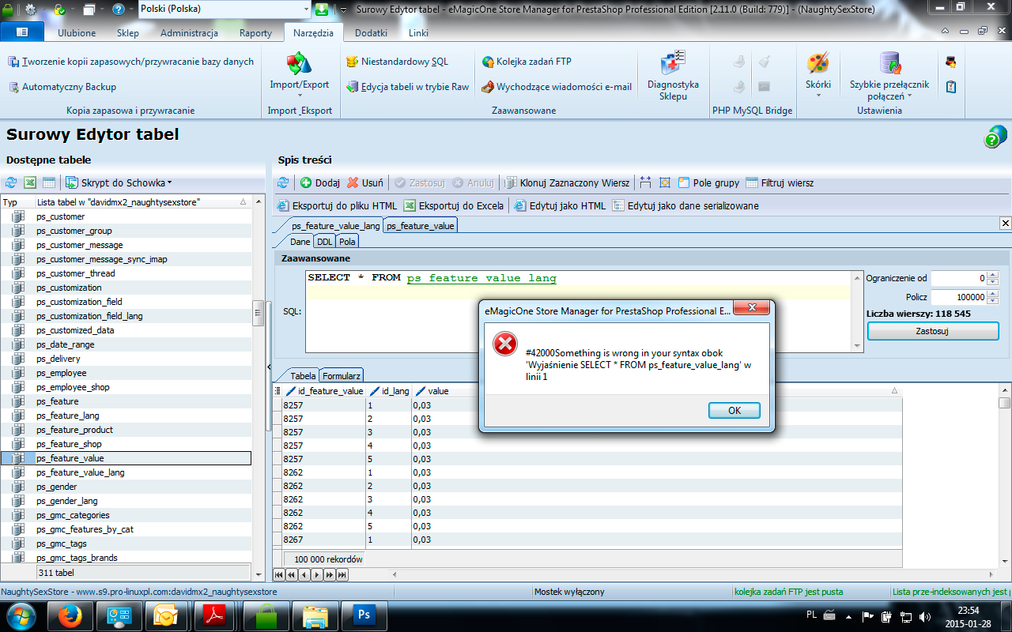Open Automatyczny Backup
Screen dimensions: 1012x632
(62, 87)
